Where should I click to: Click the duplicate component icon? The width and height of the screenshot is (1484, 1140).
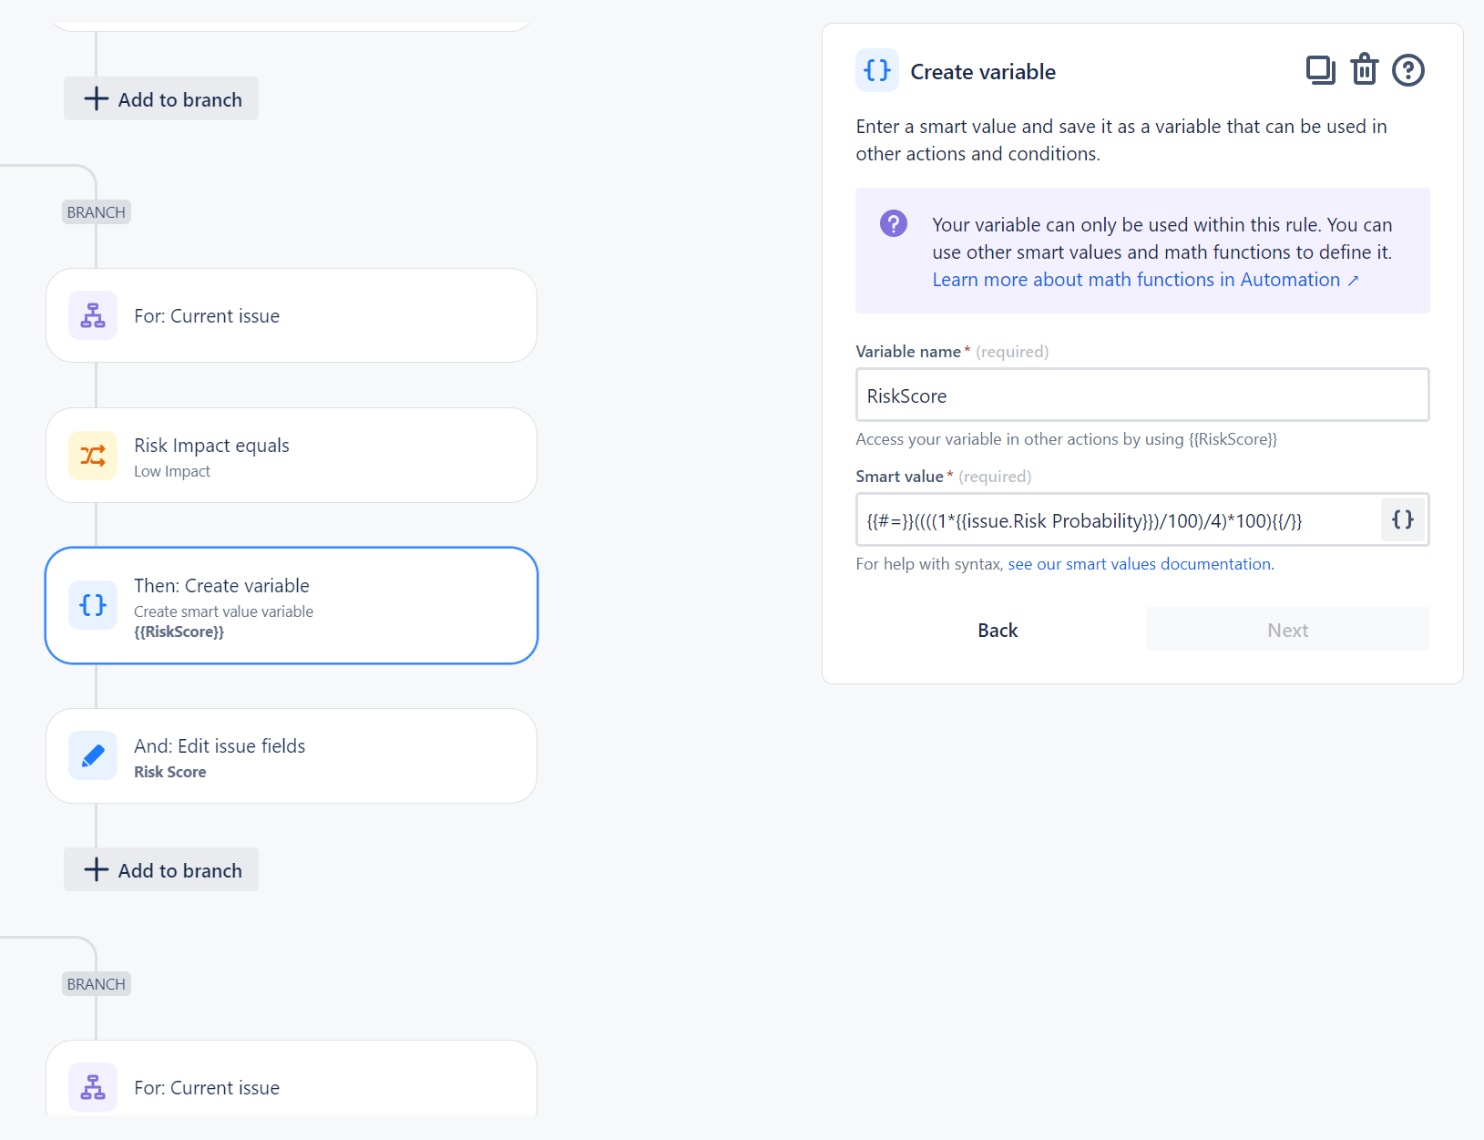coord(1320,70)
